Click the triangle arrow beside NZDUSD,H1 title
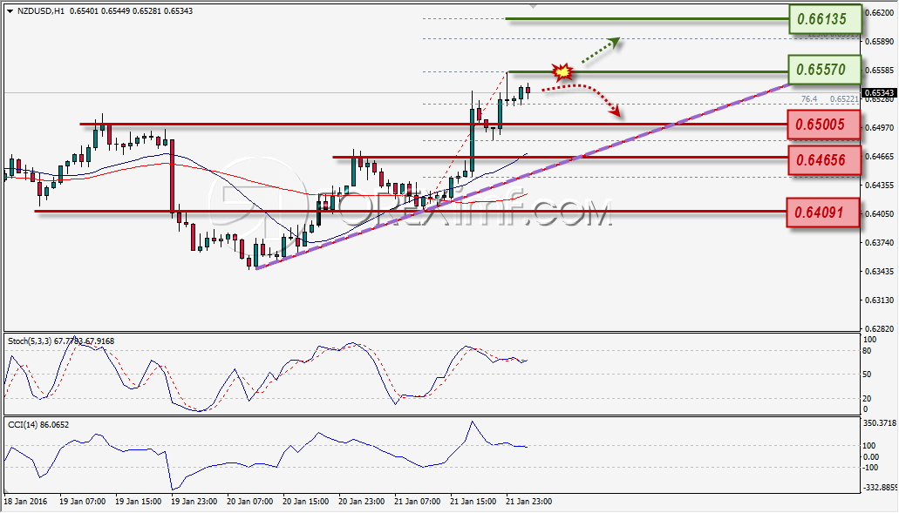 10,10
